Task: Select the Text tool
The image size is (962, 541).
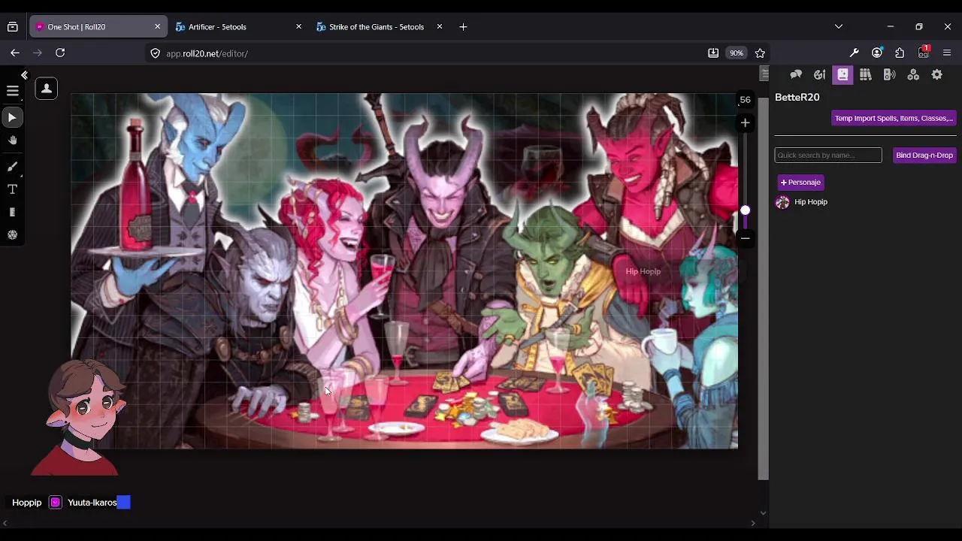Action: coord(13,189)
